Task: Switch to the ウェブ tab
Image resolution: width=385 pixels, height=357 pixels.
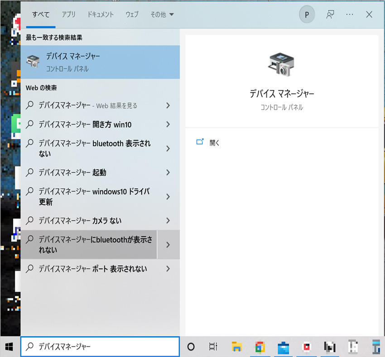Action: tap(132, 15)
